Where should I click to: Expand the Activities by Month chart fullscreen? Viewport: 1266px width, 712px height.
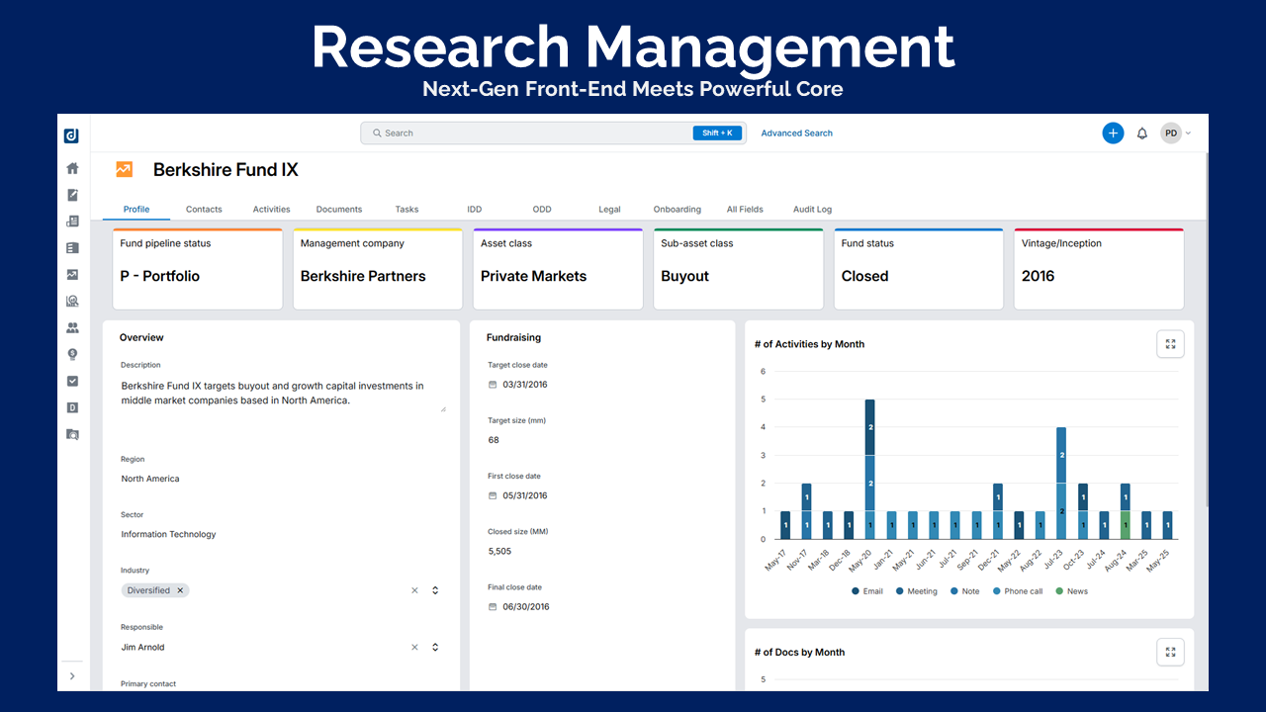pyautogui.click(x=1170, y=344)
